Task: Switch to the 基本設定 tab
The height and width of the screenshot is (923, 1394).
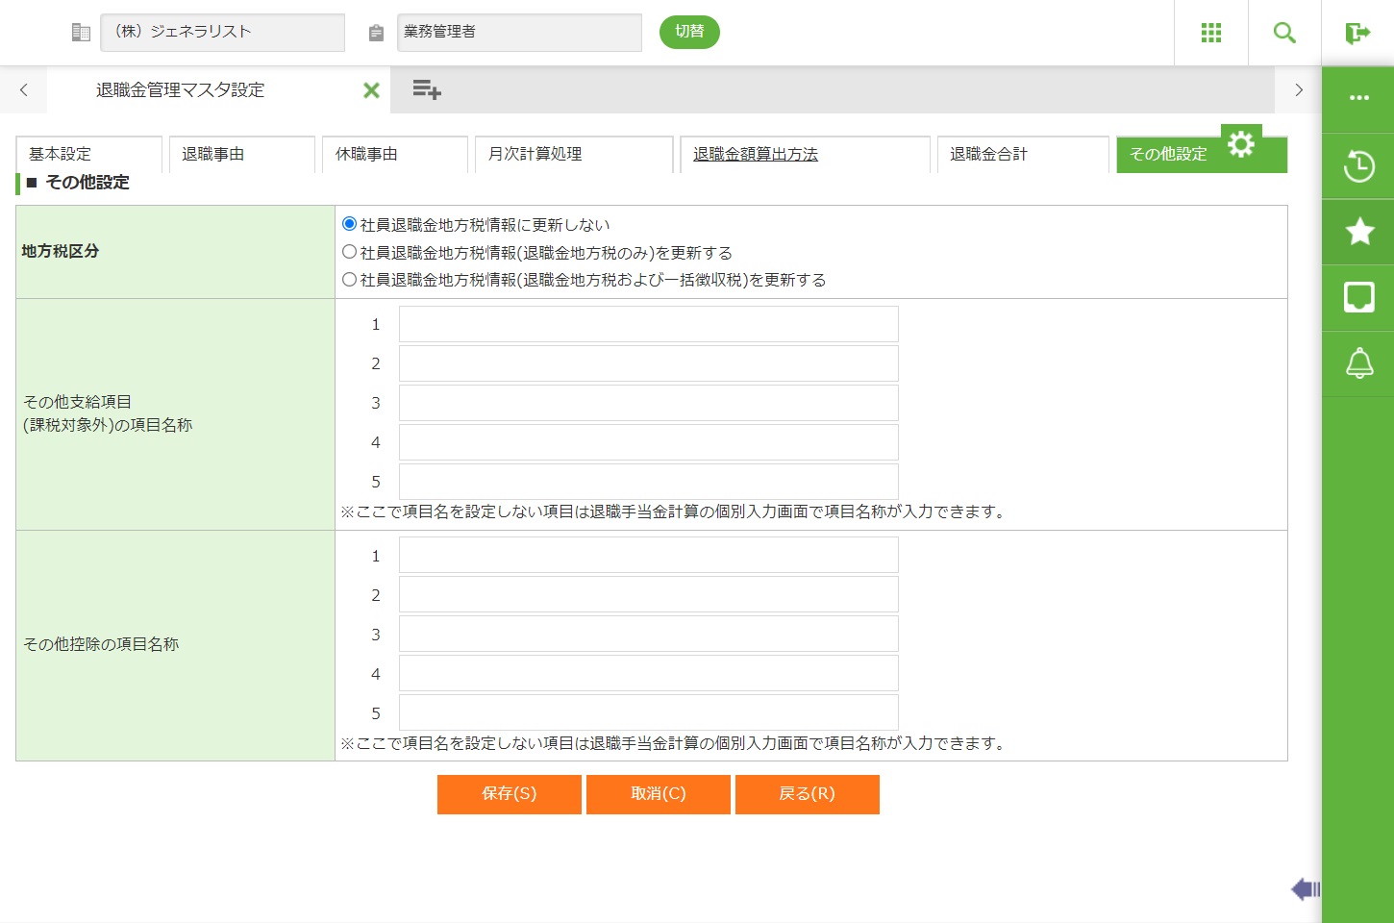Action: tap(88, 155)
